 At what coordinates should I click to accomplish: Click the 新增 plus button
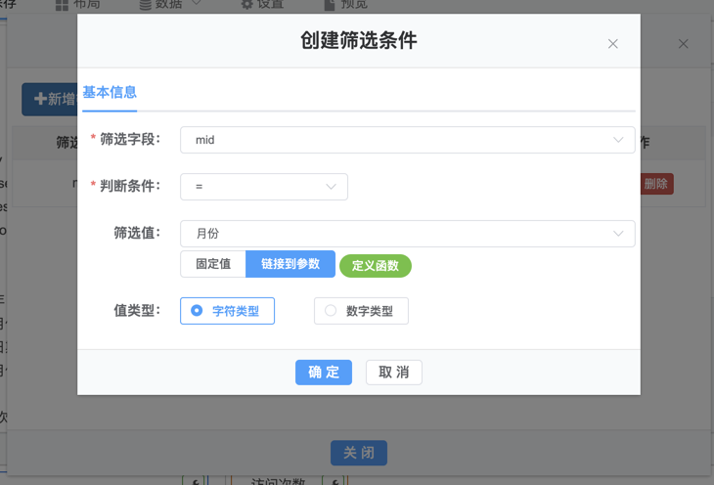[51, 99]
